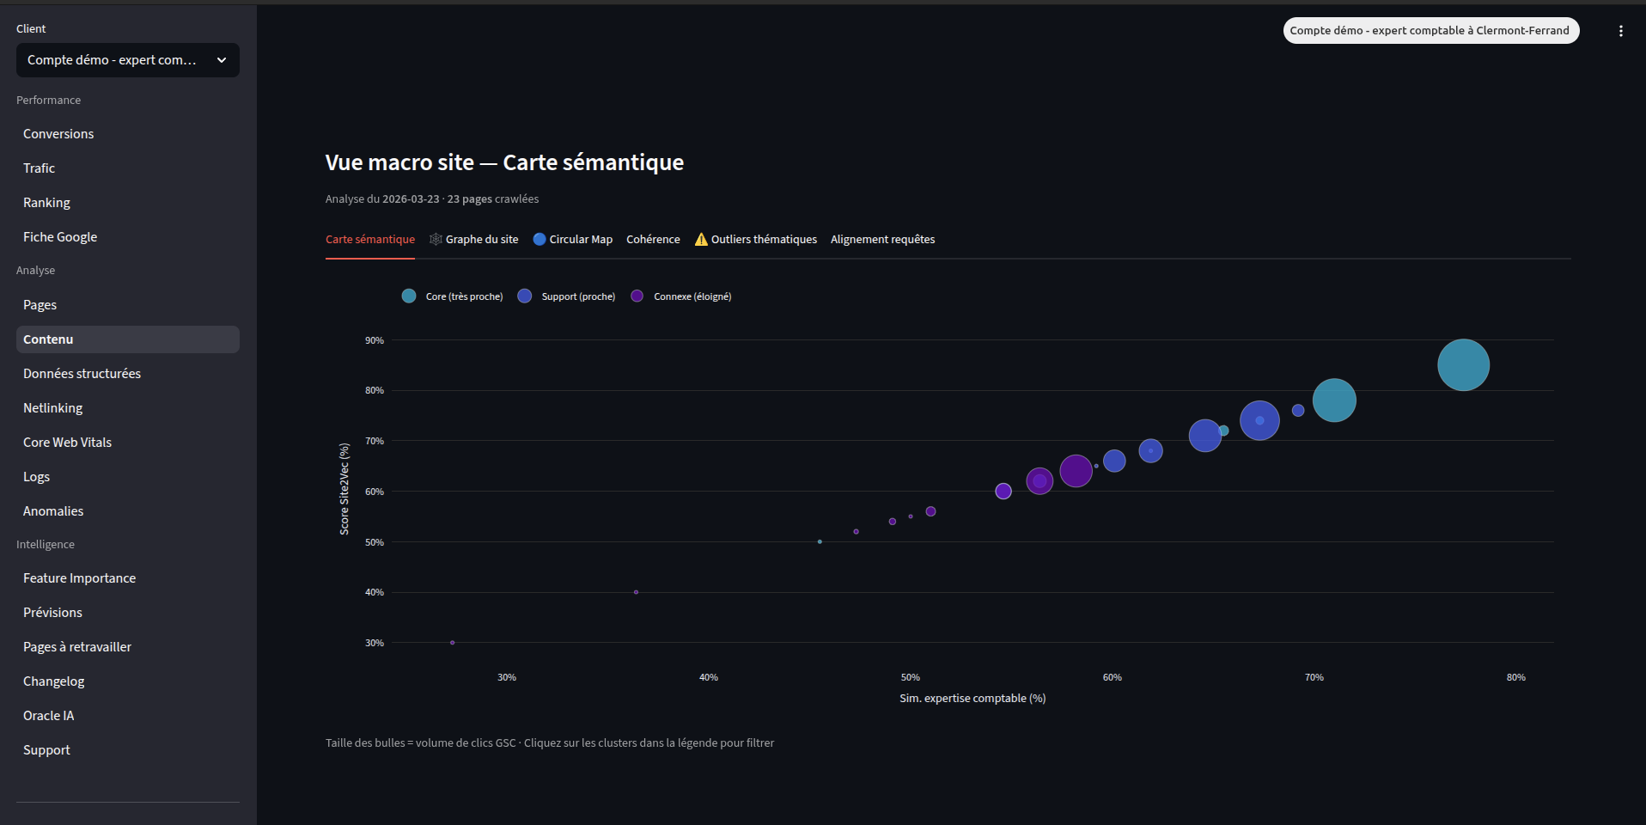This screenshot has width=1646, height=825.
Task: Open the three-dot options menu
Action: pyautogui.click(x=1620, y=31)
